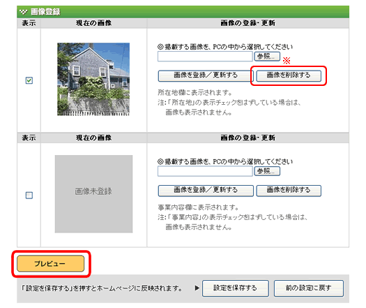Click the 画像登録 header icon

[x=23, y=11]
